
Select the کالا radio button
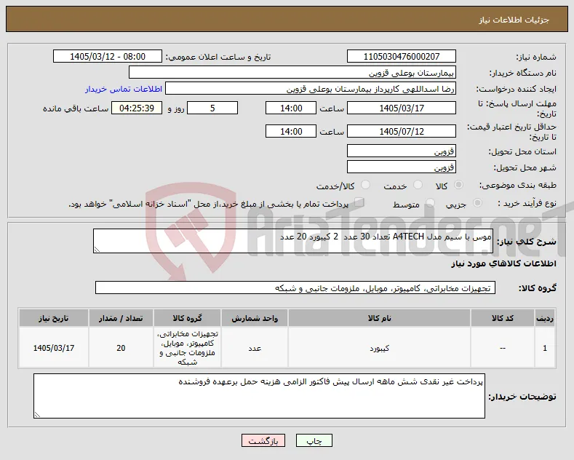tap(458, 185)
